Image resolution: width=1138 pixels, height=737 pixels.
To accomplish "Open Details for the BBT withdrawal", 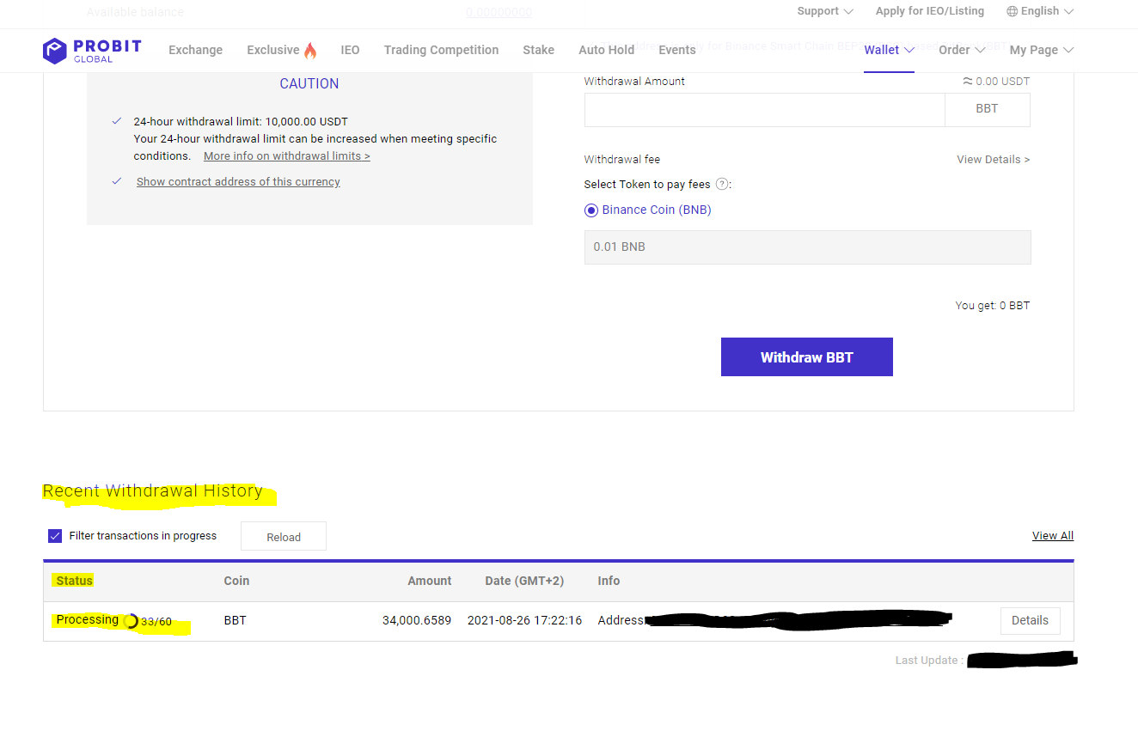I will 1030,621.
